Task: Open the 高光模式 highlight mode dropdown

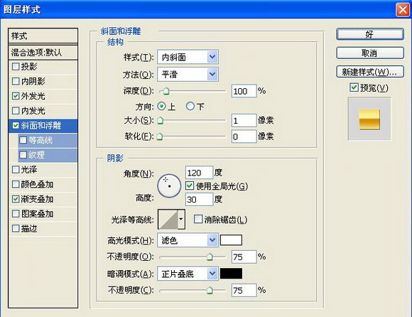Action: [x=188, y=240]
